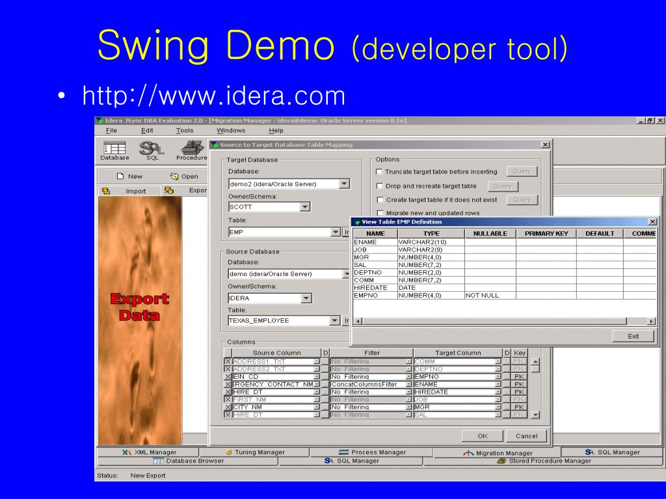Click the SQL toolbar icon
Image resolution: width=666 pixels, height=499 pixels.
pyautogui.click(x=152, y=151)
